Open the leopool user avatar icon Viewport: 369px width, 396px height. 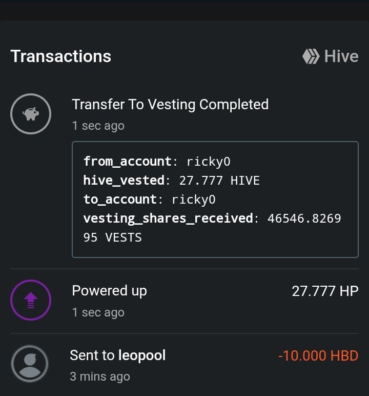tap(30, 364)
